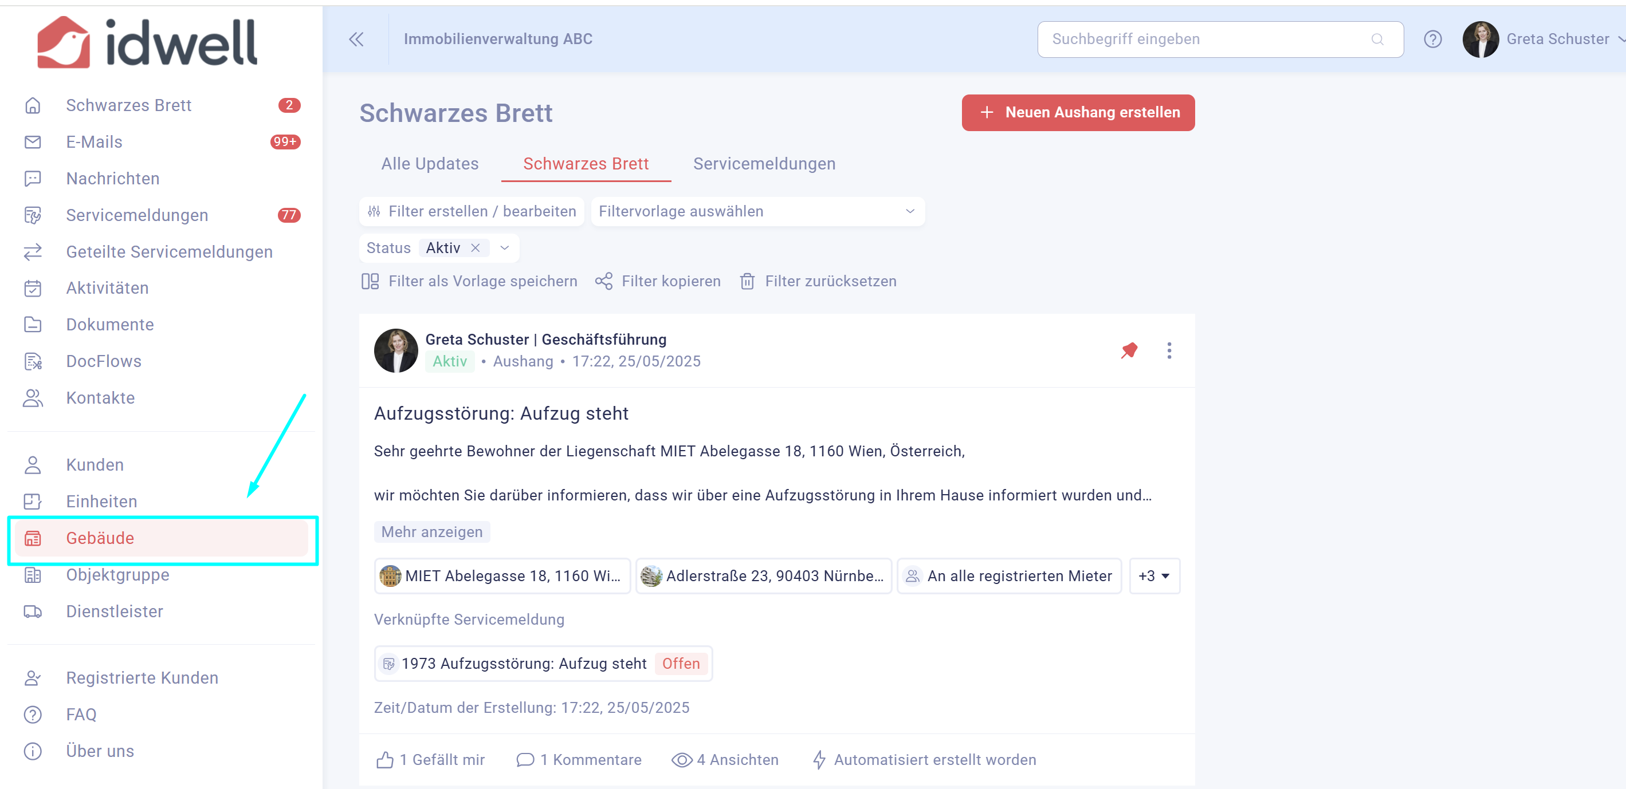The width and height of the screenshot is (1626, 789).
Task: Click post title Aufzugsstörung: Aufzug steht
Action: point(501,413)
